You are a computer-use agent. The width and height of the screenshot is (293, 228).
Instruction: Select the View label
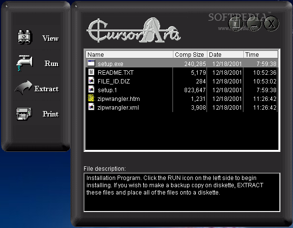(x=50, y=38)
